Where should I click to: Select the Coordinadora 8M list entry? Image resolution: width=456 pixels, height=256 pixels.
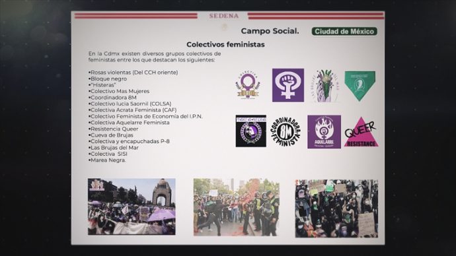point(112,98)
